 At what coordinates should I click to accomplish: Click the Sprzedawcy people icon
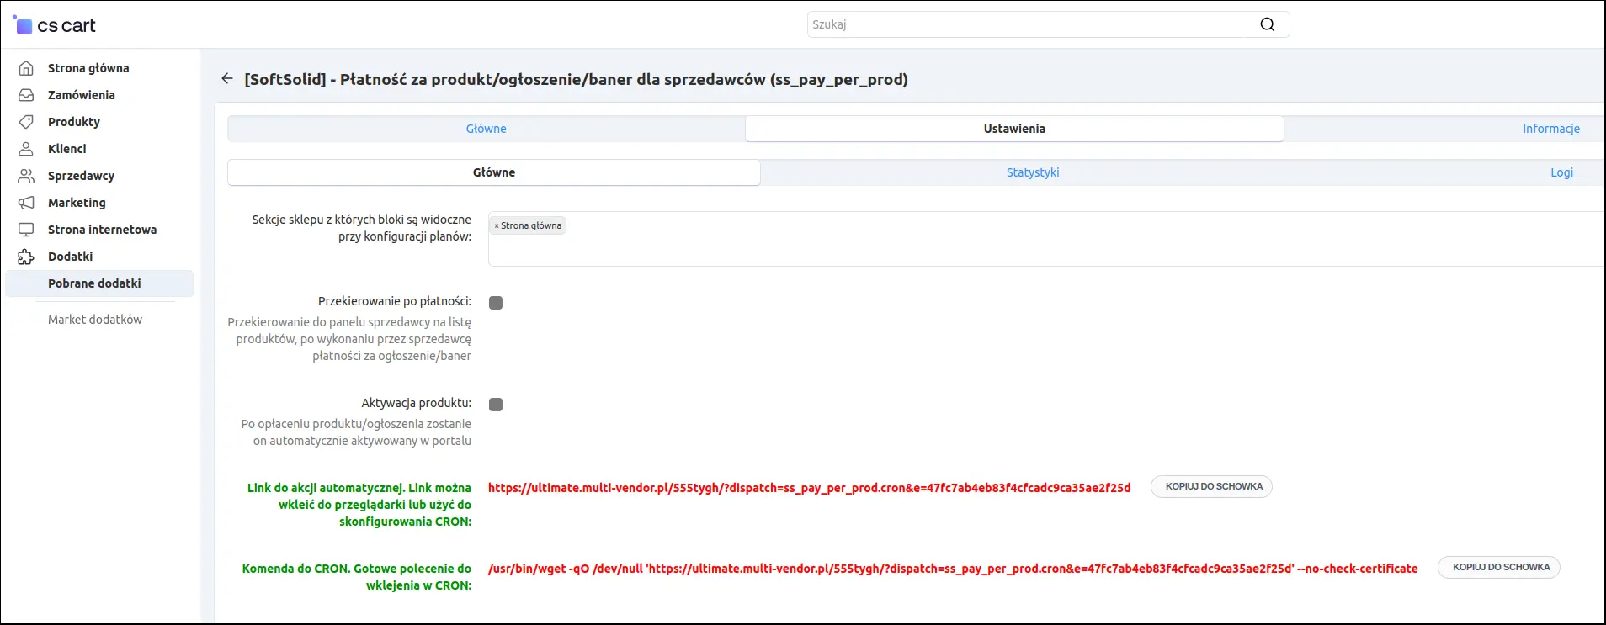click(26, 176)
